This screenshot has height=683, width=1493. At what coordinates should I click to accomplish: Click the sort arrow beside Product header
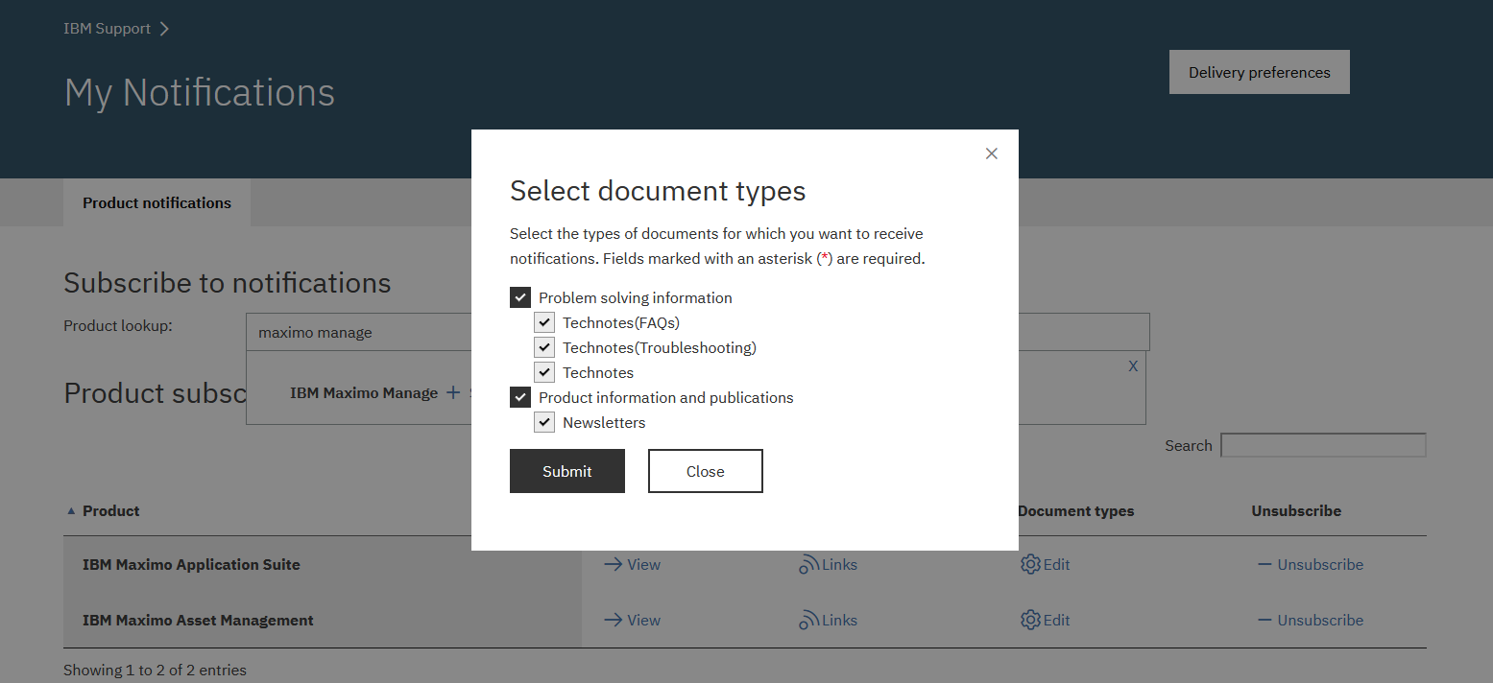pyautogui.click(x=71, y=511)
